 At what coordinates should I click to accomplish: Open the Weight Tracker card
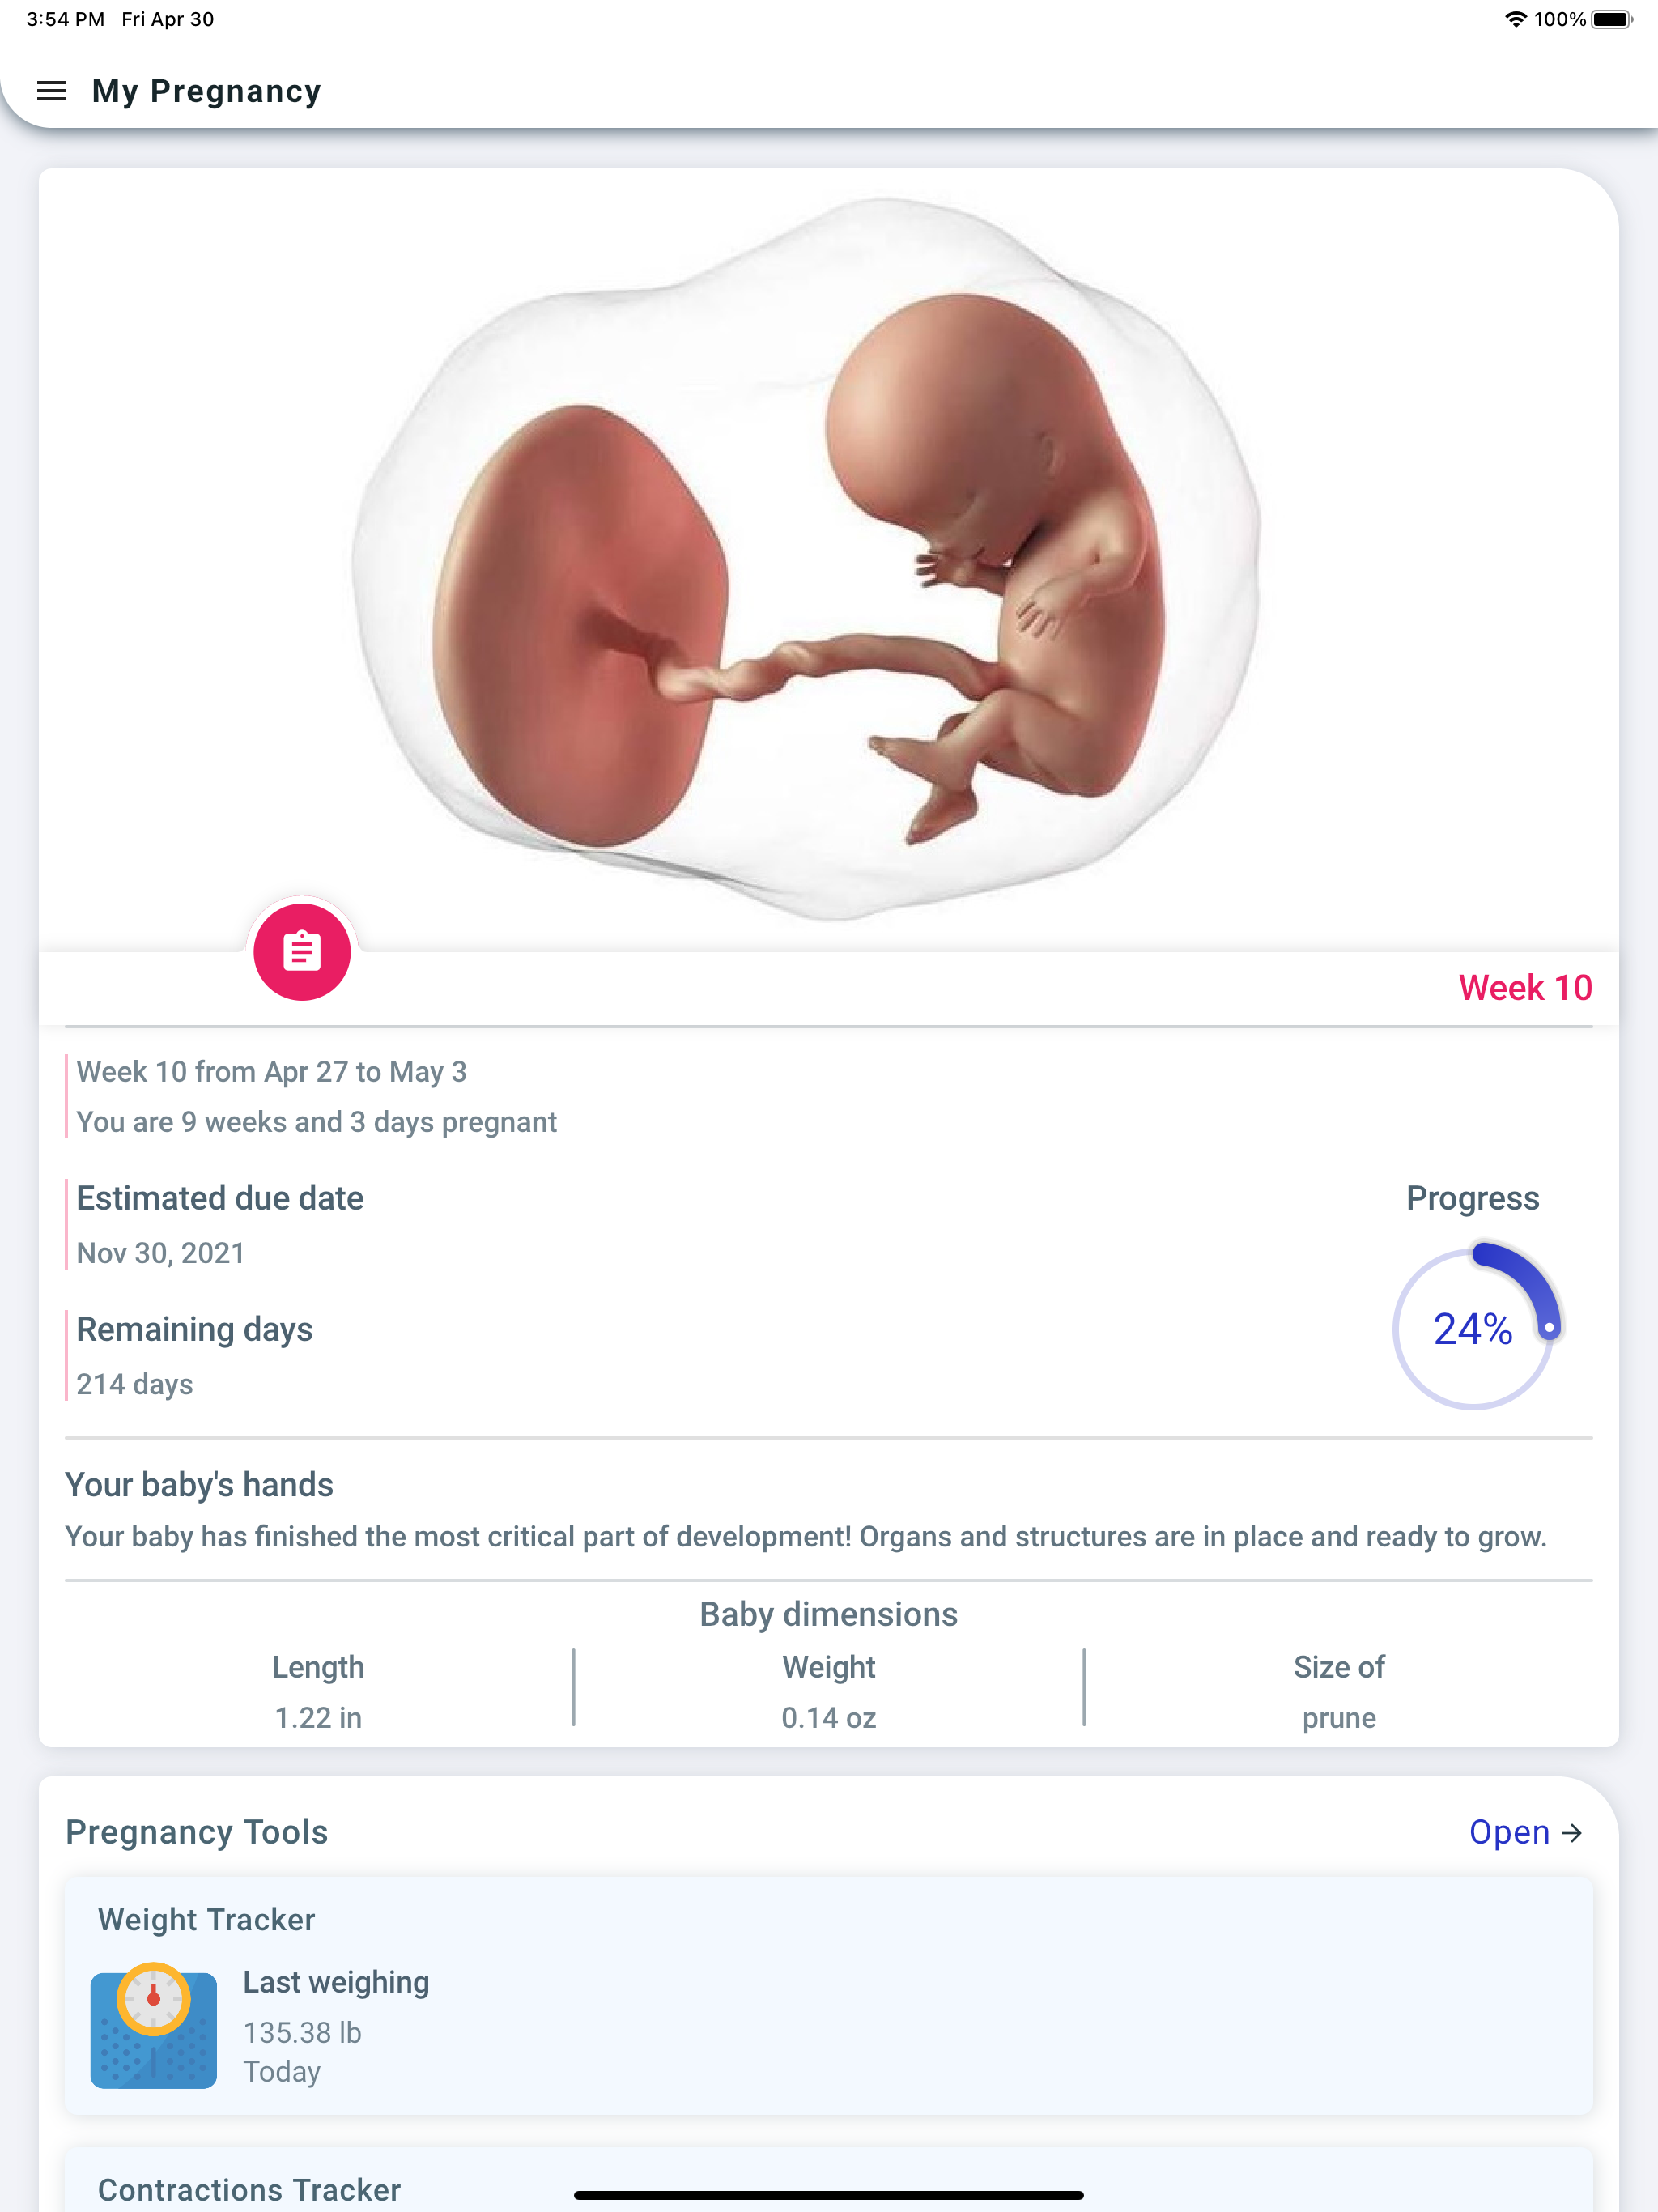point(829,1995)
